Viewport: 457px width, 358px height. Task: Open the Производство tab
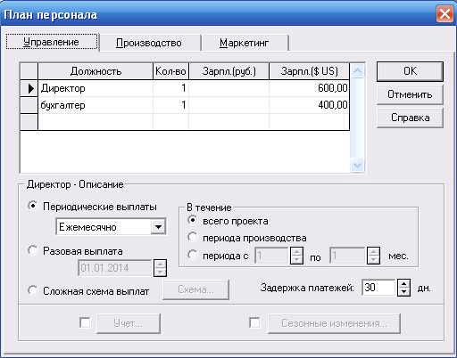(x=149, y=43)
